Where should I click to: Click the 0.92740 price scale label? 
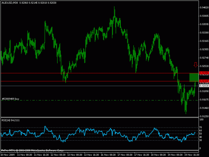click(204, 58)
